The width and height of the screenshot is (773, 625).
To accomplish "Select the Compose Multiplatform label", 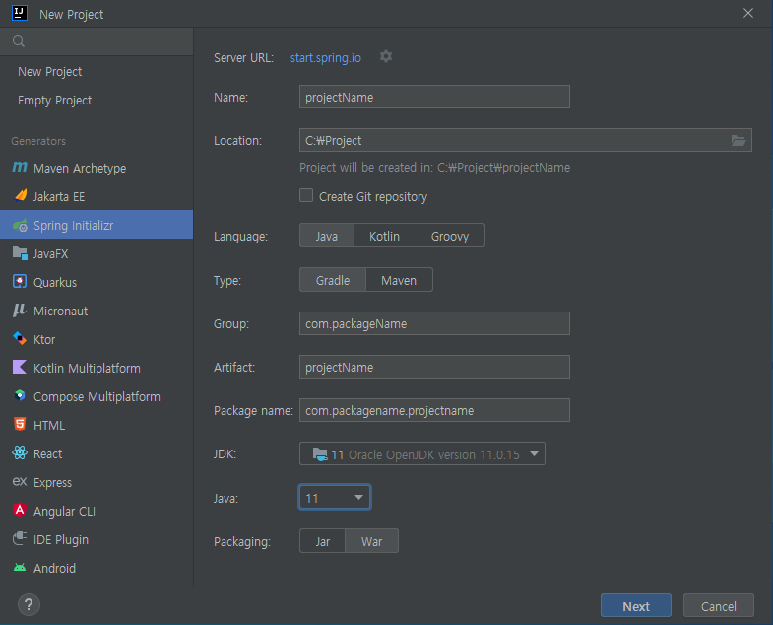I will pyautogui.click(x=97, y=397).
